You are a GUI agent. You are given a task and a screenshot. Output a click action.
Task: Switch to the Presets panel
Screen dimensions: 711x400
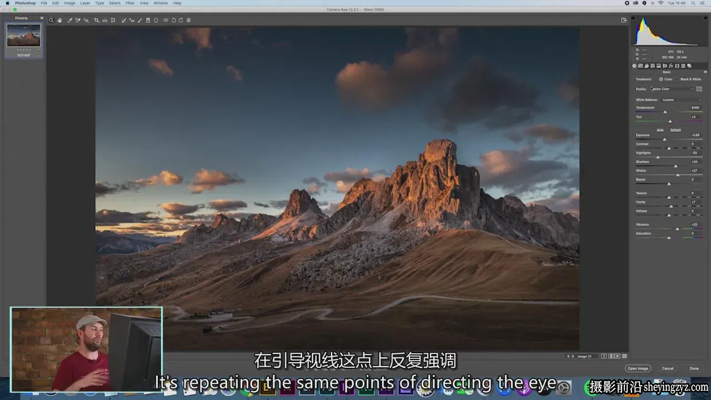click(x=683, y=66)
